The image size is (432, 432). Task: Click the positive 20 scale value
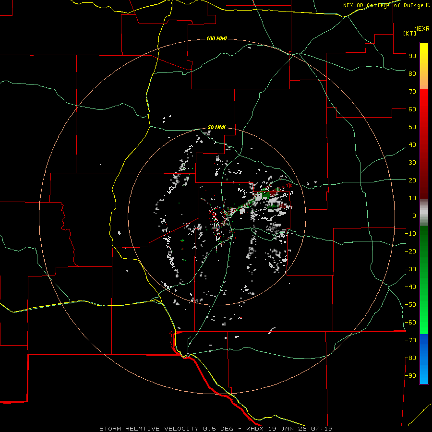(x=412, y=180)
